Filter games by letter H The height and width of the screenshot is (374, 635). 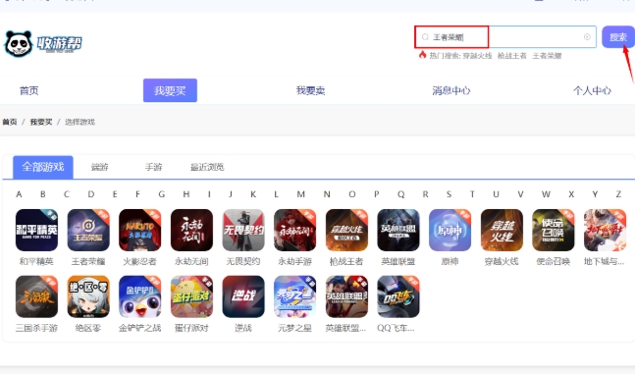(185, 194)
